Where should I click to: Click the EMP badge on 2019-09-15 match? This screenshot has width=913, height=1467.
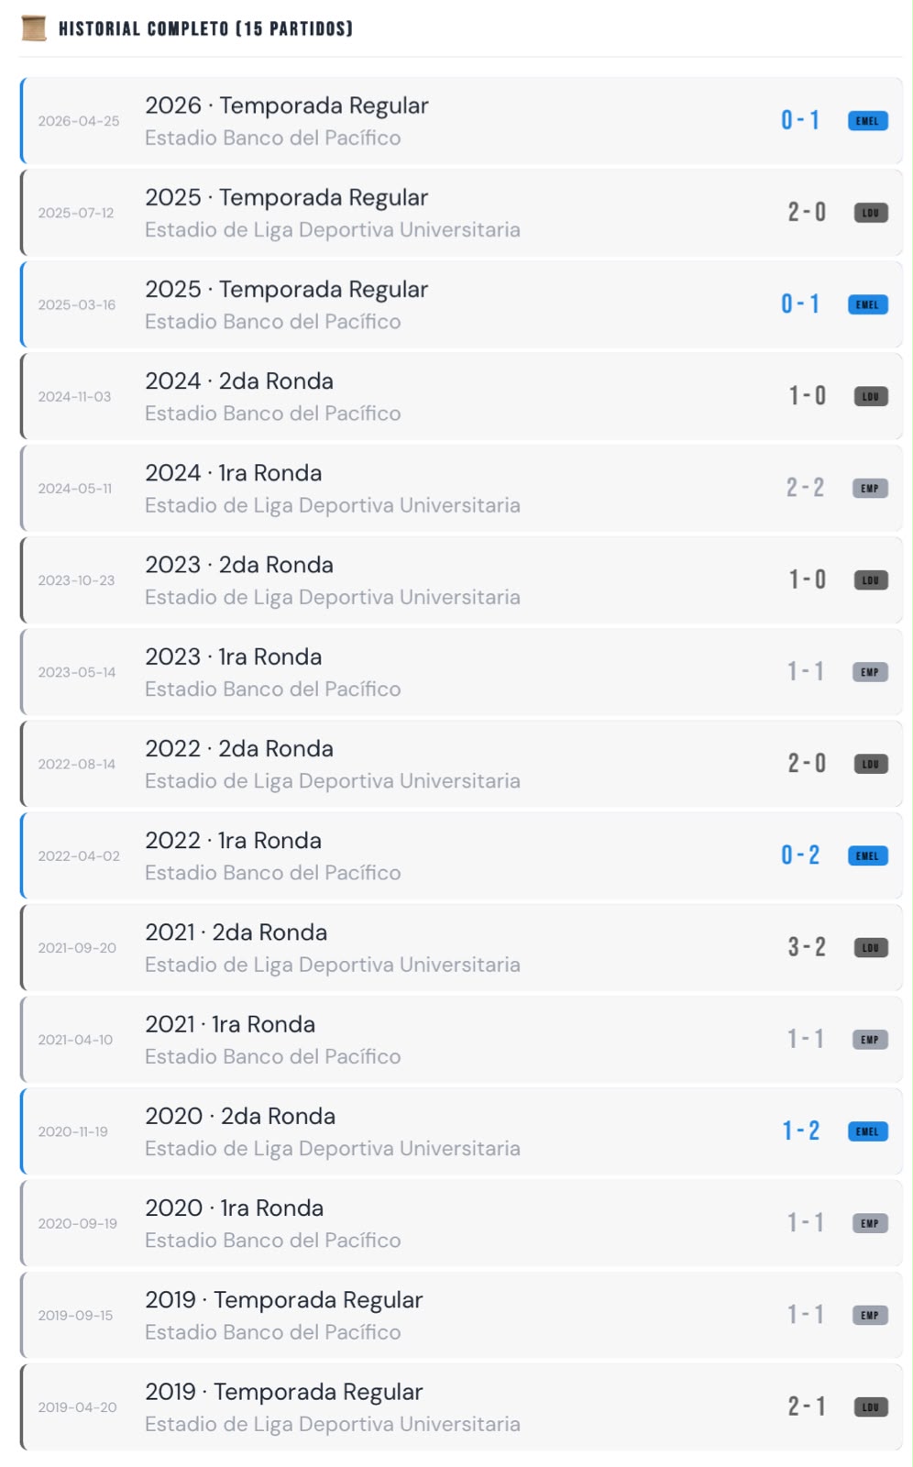pos(870,1315)
